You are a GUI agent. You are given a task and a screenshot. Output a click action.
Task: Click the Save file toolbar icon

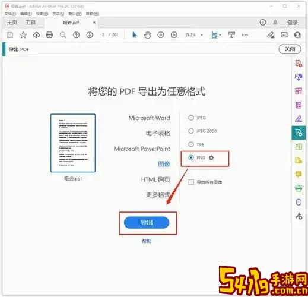click(10, 35)
